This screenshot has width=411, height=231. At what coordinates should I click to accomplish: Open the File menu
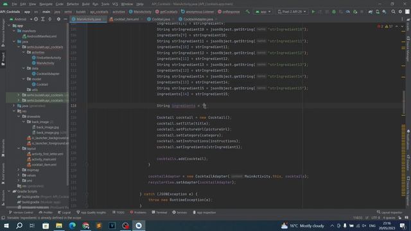(14, 4)
